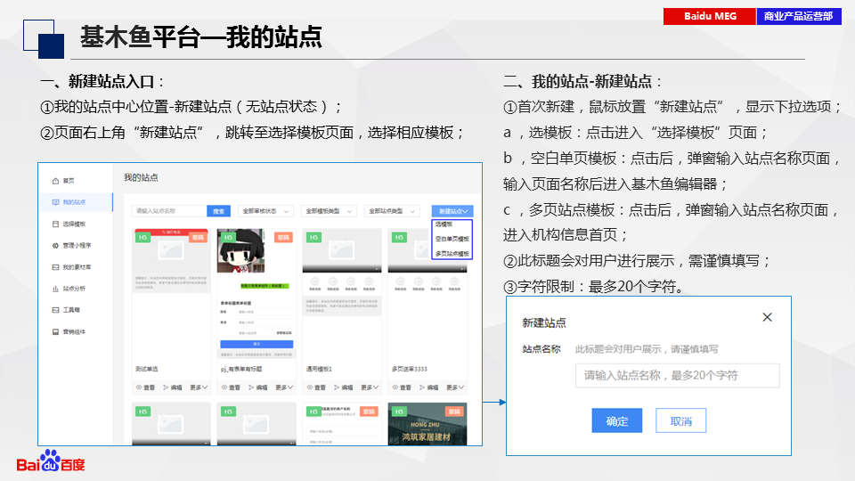Click 查看 under 多页送审3333

(402, 387)
